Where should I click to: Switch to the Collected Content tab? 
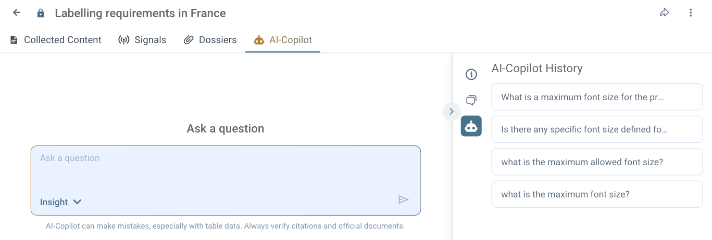(56, 40)
